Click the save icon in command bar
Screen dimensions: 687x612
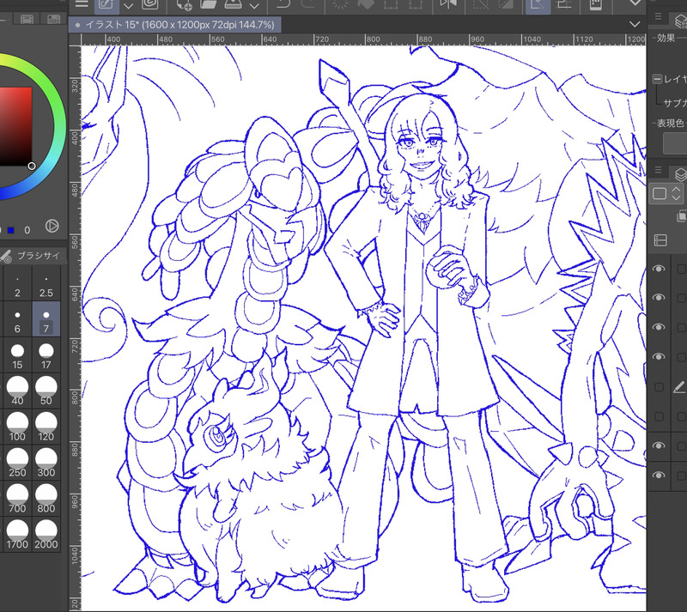point(234,4)
